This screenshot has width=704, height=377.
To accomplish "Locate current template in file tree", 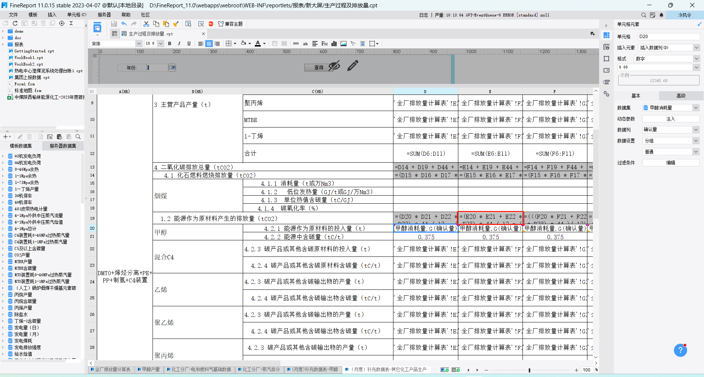I will [62, 23].
